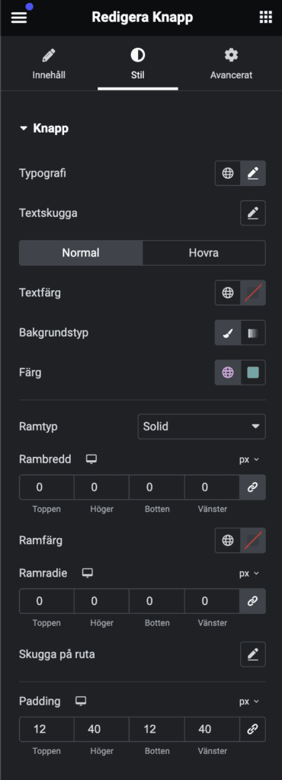Open the widgets grid icon
Viewport: 282px width, 780px height.
(x=266, y=18)
